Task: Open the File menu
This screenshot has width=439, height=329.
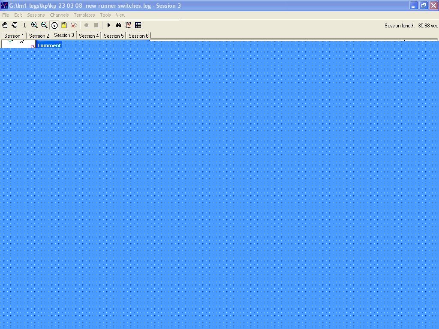Action: pyautogui.click(x=6, y=15)
